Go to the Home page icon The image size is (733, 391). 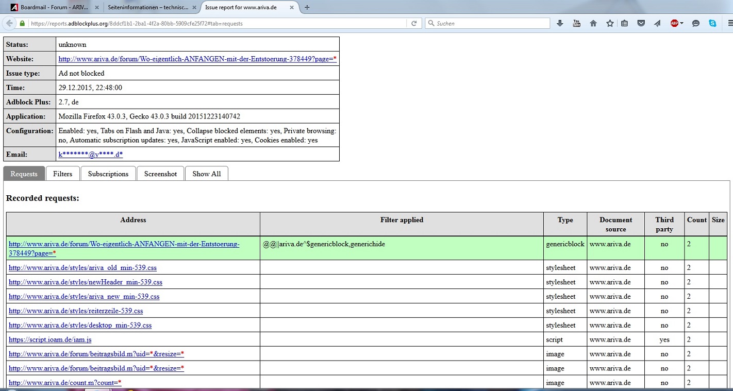point(593,23)
